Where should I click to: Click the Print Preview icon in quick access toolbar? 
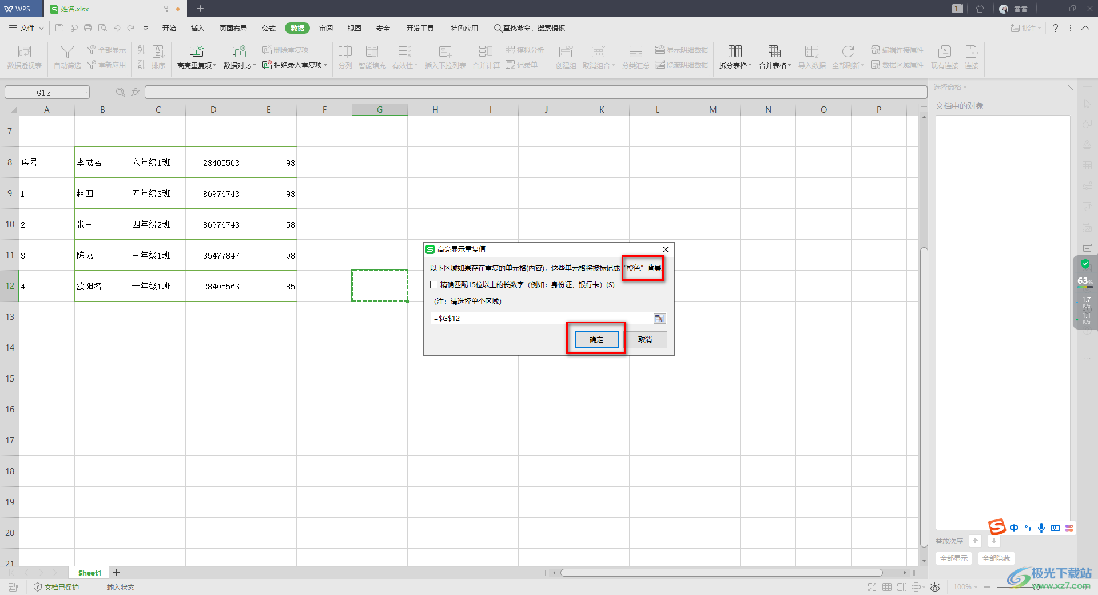pos(102,28)
